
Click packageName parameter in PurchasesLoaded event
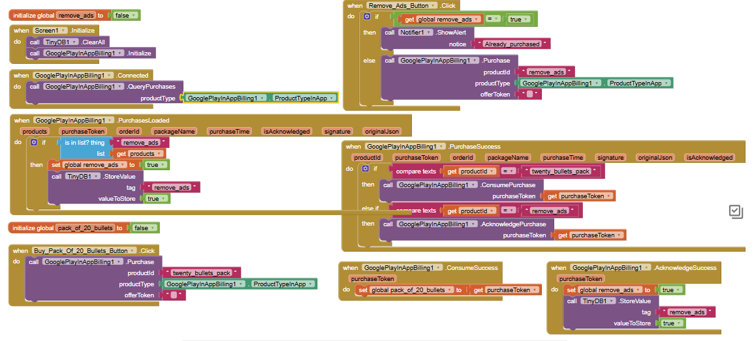coord(174,131)
